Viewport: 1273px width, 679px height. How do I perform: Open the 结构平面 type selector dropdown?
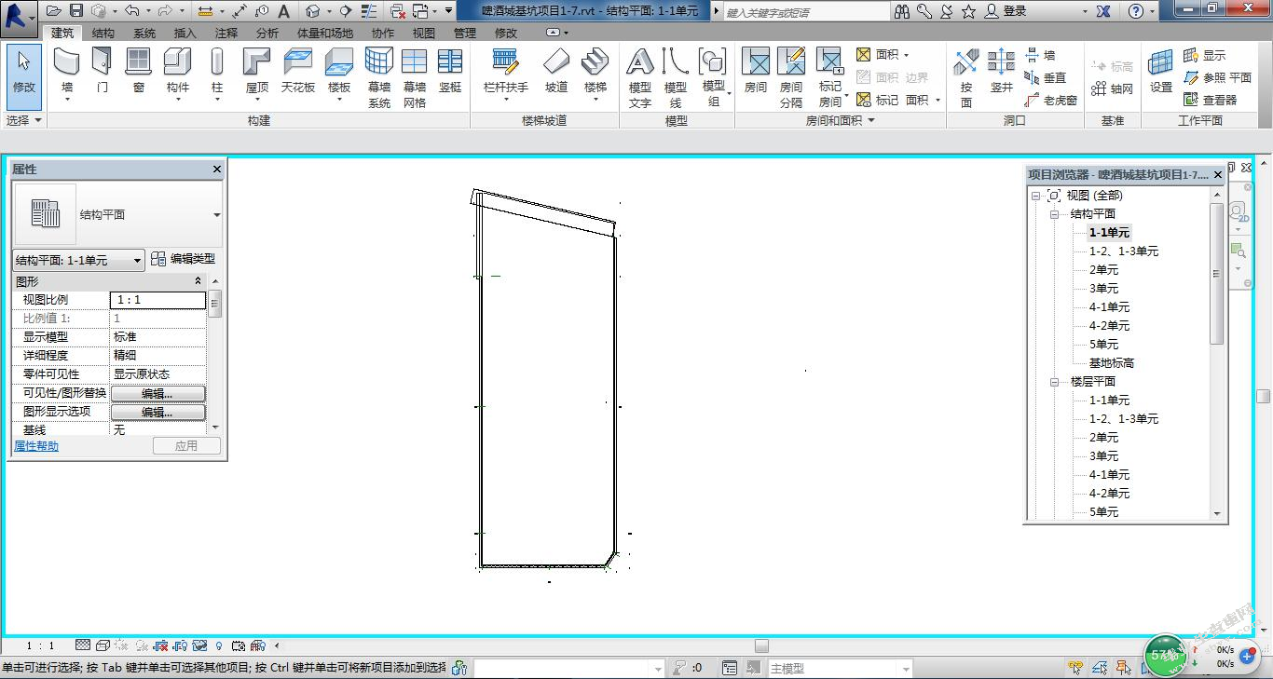[216, 215]
